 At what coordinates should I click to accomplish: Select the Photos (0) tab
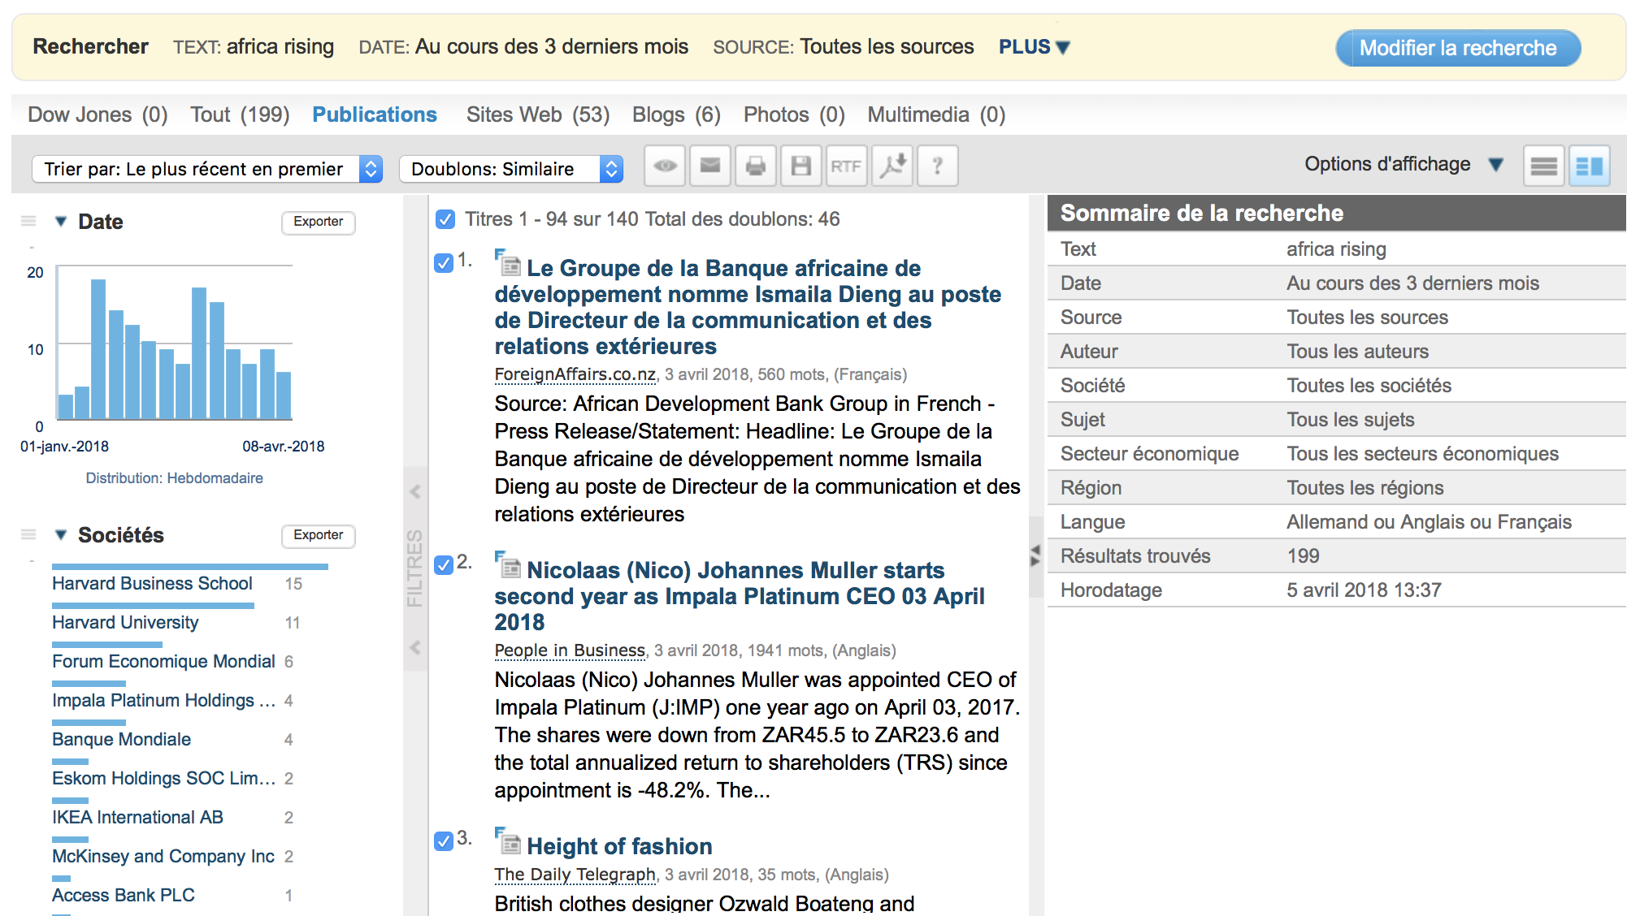click(x=794, y=114)
